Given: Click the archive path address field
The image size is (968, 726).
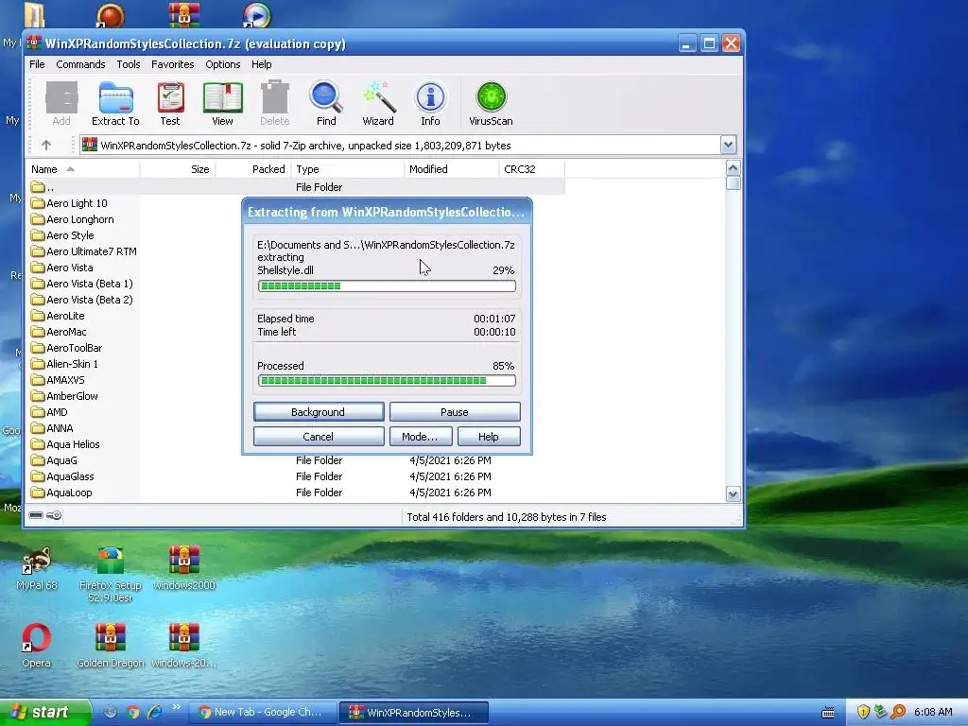Looking at the screenshot, I should [400, 145].
